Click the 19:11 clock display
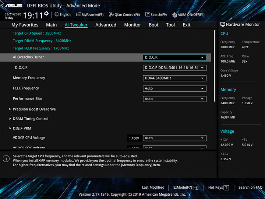Screen dimensions: 265x199 click(33, 15)
